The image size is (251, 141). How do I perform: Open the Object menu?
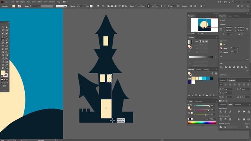tap(23, 2)
